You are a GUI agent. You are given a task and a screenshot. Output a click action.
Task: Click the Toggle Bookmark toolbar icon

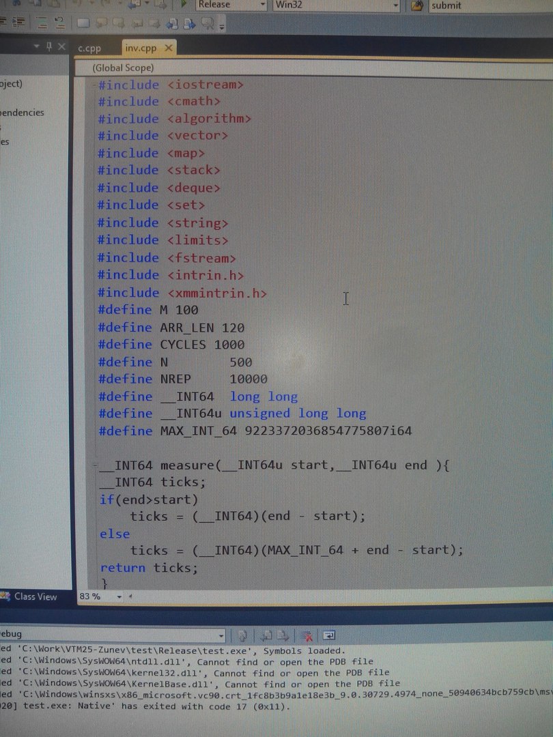[x=83, y=23]
